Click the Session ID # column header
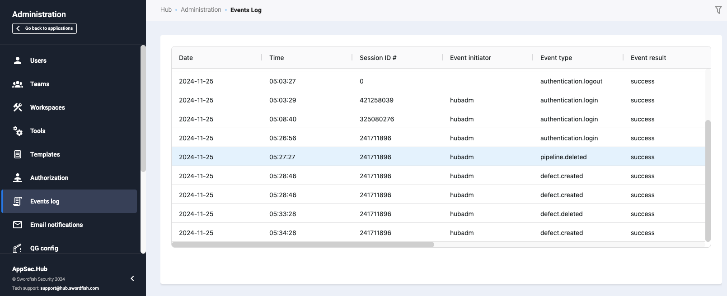The image size is (727, 296). coord(378,58)
